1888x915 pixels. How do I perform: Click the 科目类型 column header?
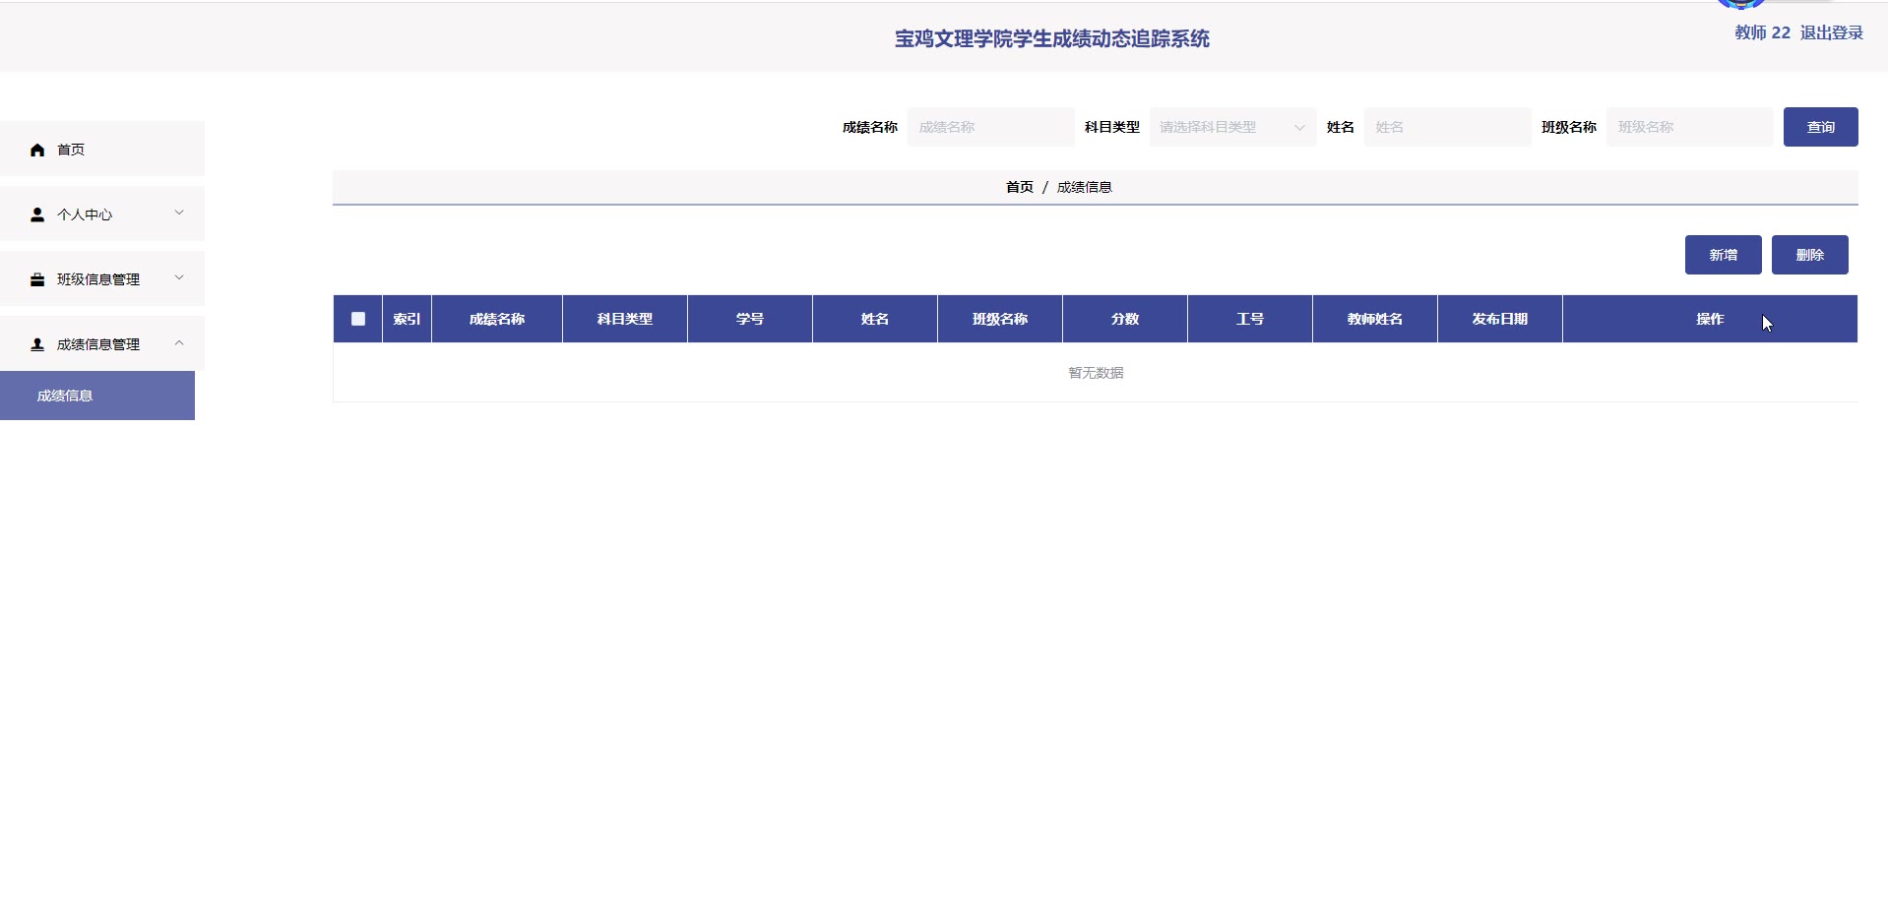point(625,319)
